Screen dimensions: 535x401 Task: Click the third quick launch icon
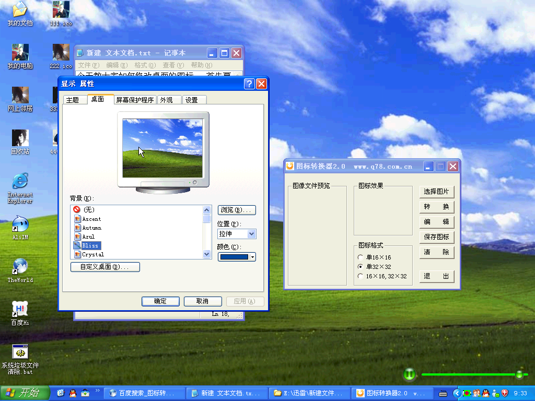point(85,393)
